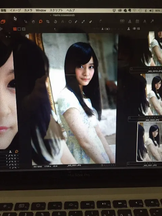Toggle the proof margin view icon
The height and width of the screenshot is (216, 162).
point(24,29)
